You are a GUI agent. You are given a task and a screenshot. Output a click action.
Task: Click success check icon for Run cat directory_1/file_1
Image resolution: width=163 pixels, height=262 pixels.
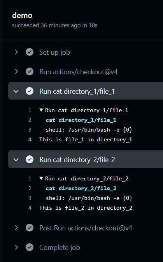[x=30, y=91]
